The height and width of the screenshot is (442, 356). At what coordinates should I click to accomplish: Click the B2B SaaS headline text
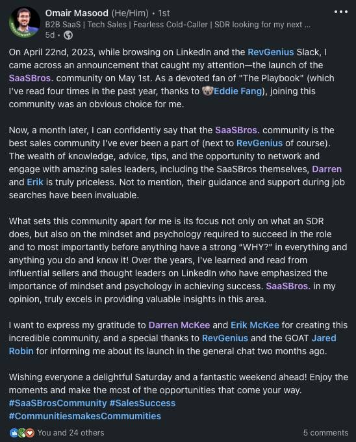click(178, 25)
